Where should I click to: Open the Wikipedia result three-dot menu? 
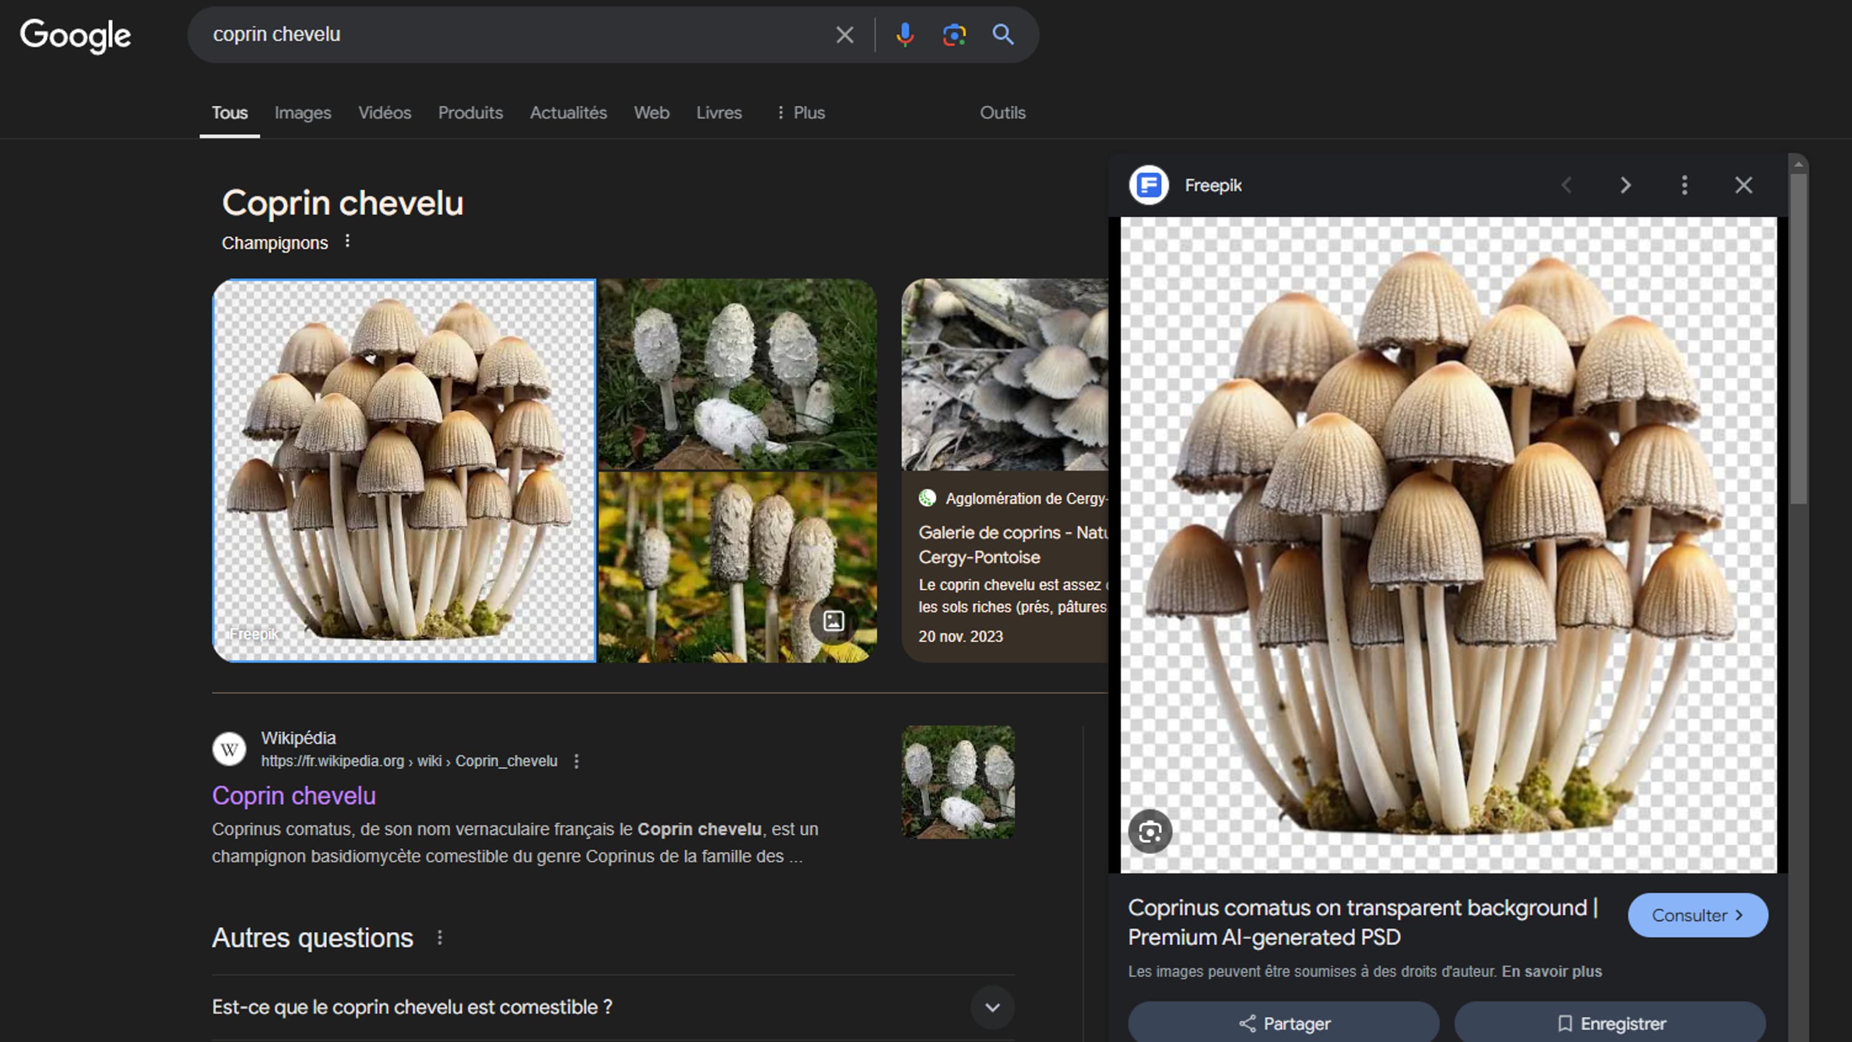(x=576, y=761)
